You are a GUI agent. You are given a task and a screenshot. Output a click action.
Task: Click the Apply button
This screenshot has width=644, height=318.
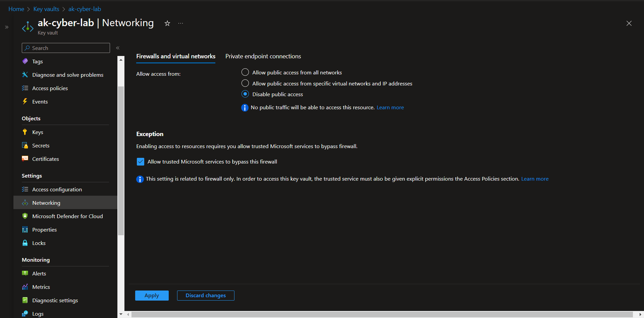coord(152,296)
